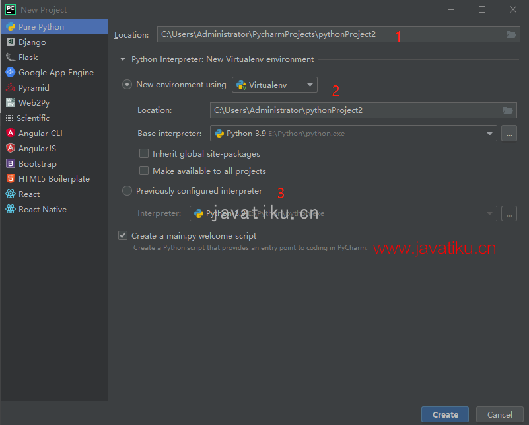Open the Base interpreter Python 3.9 dropdown
This screenshot has width=529, height=425.
pos(353,134)
